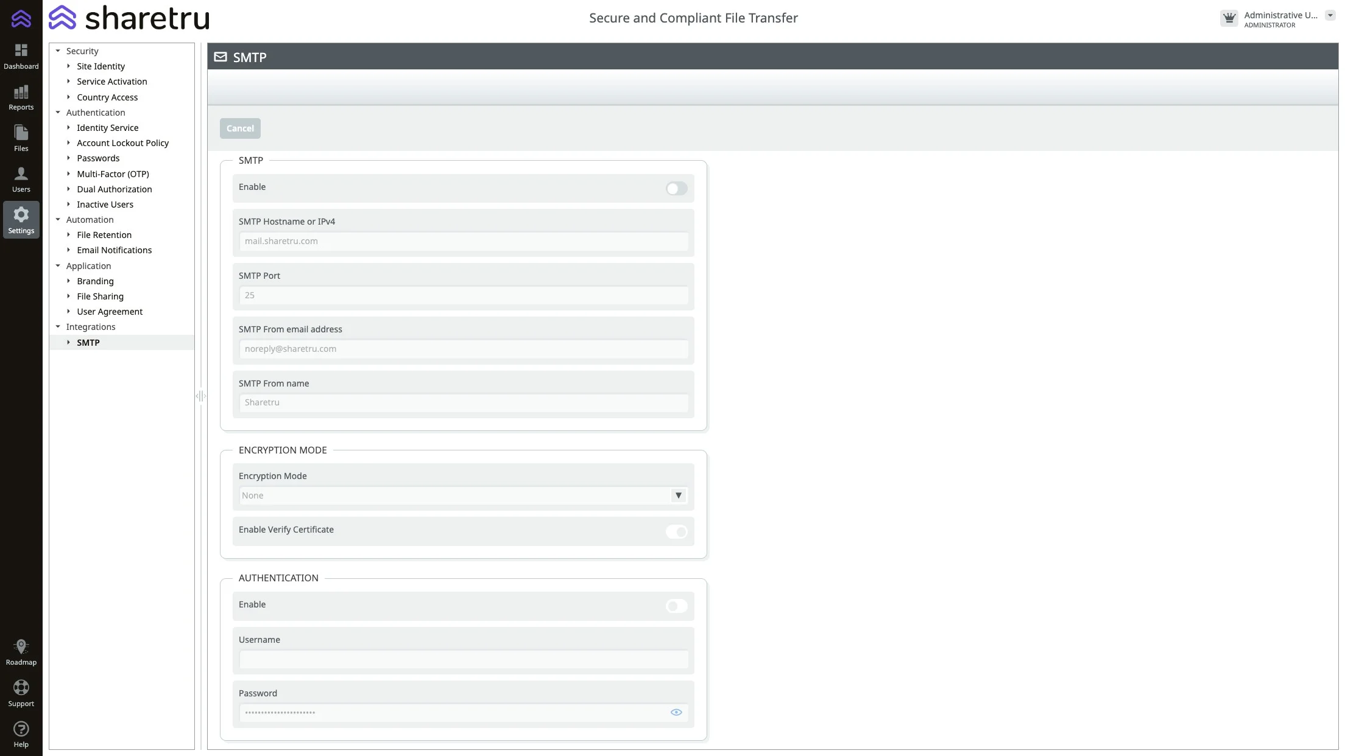Image resolution: width=1345 pixels, height=756 pixels.
Task: Open Multi-Factor (OTP) settings item
Action: [113, 174]
